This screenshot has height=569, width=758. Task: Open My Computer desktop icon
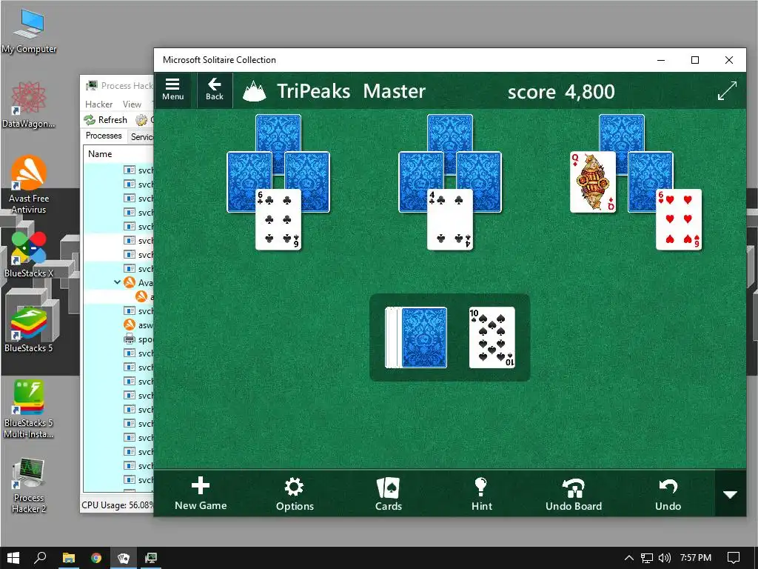click(x=29, y=31)
